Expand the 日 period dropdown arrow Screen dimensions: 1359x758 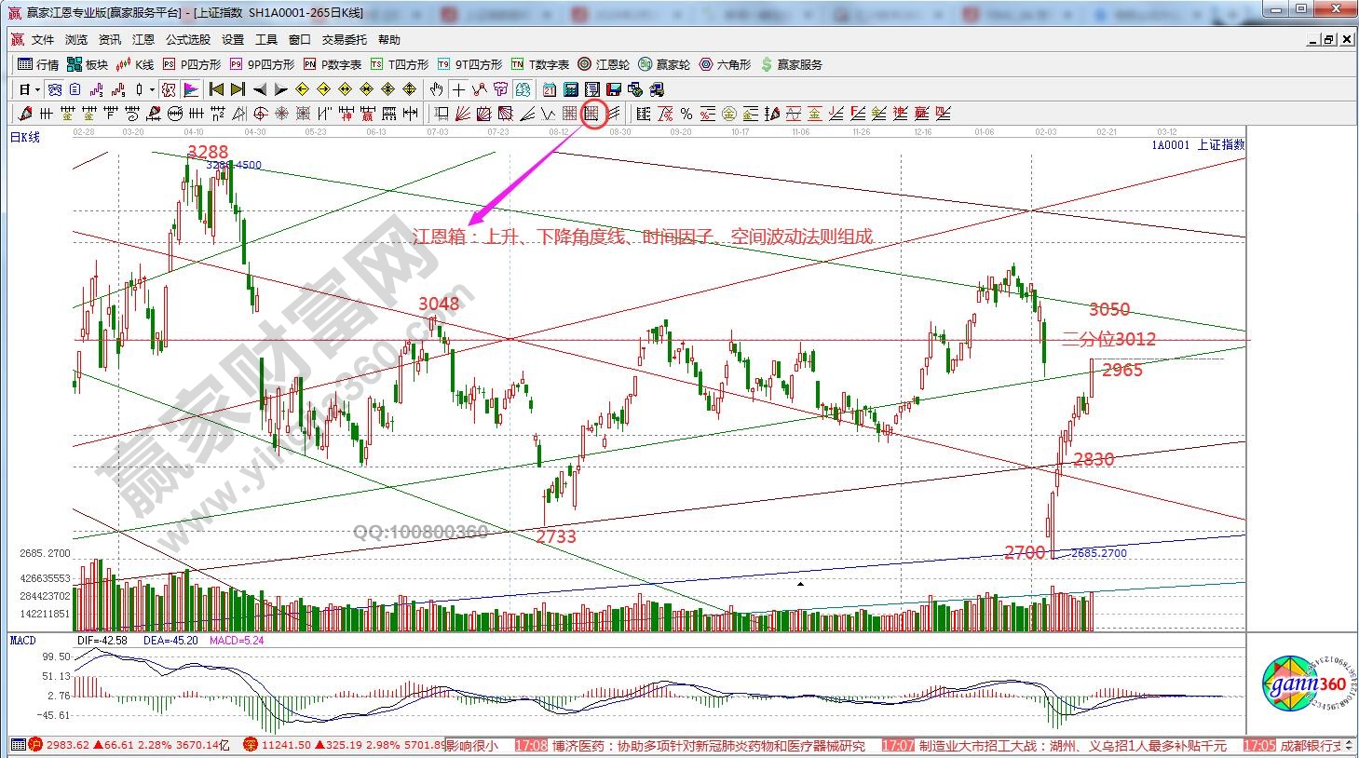(37, 90)
